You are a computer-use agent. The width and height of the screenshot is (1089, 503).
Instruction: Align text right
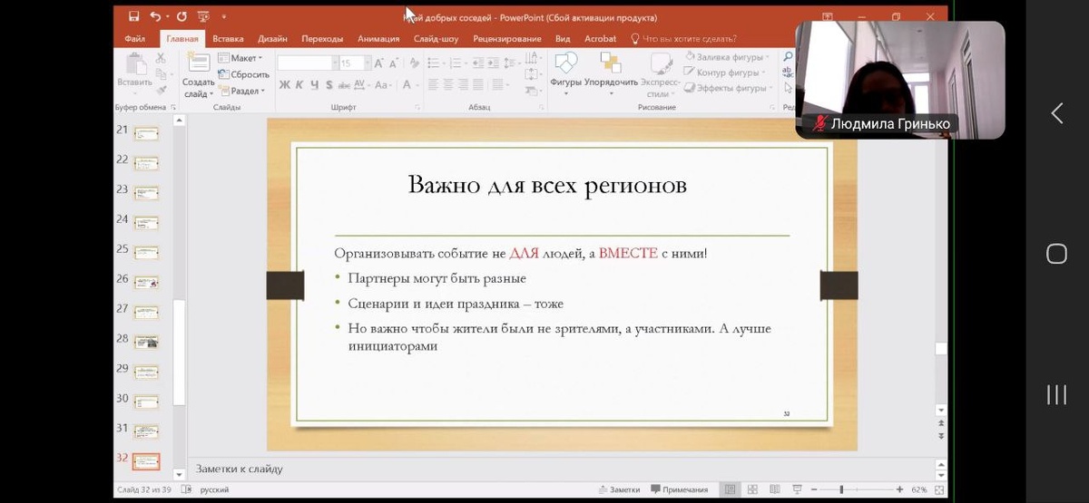point(464,84)
